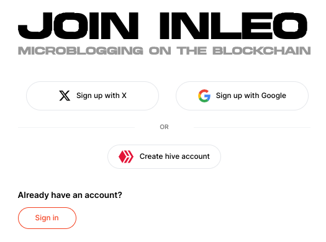
Task: Click the 'Sign up with Google' label text
Action: (251, 96)
